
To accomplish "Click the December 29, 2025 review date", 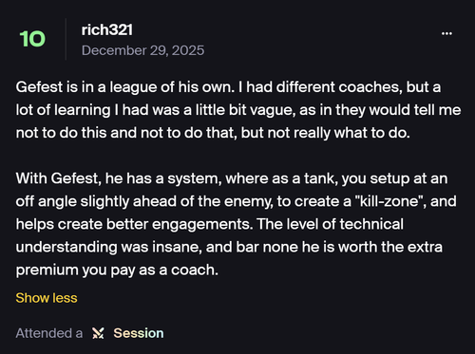I will [x=142, y=50].
